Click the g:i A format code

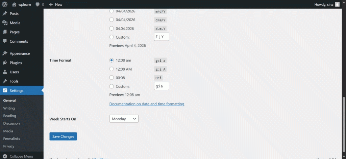coord(160,69)
